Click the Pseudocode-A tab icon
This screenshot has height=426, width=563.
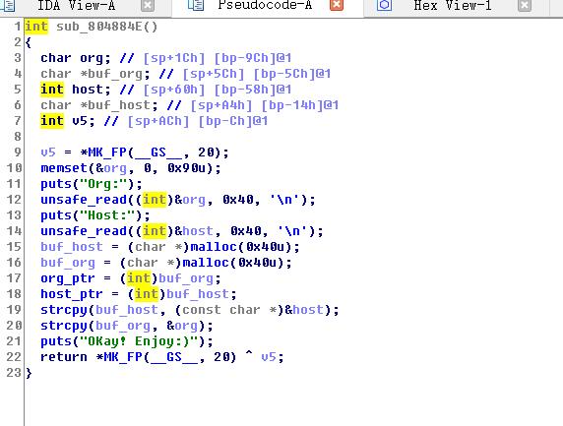point(196,5)
